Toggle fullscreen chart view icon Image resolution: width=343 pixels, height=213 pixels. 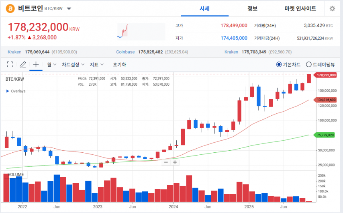pos(10,64)
